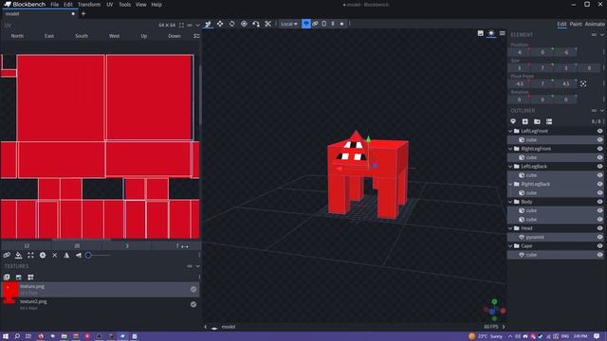Viewport: 607px width, 341px height.
Task: Open the View menu
Action: pos(141,5)
